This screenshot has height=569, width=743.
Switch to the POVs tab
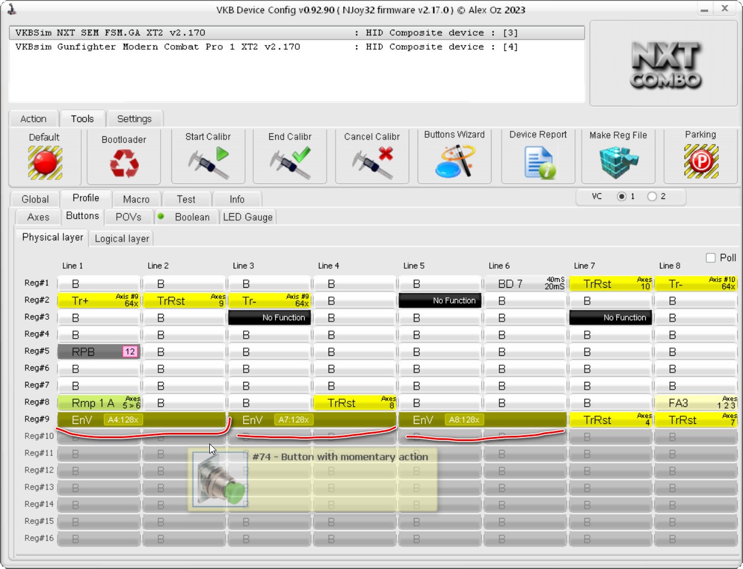pyautogui.click(x=129, y=217)
